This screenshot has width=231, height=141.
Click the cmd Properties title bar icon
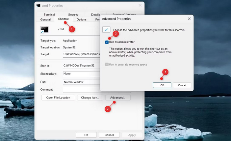pyautogui.click(x=38, y=6)
